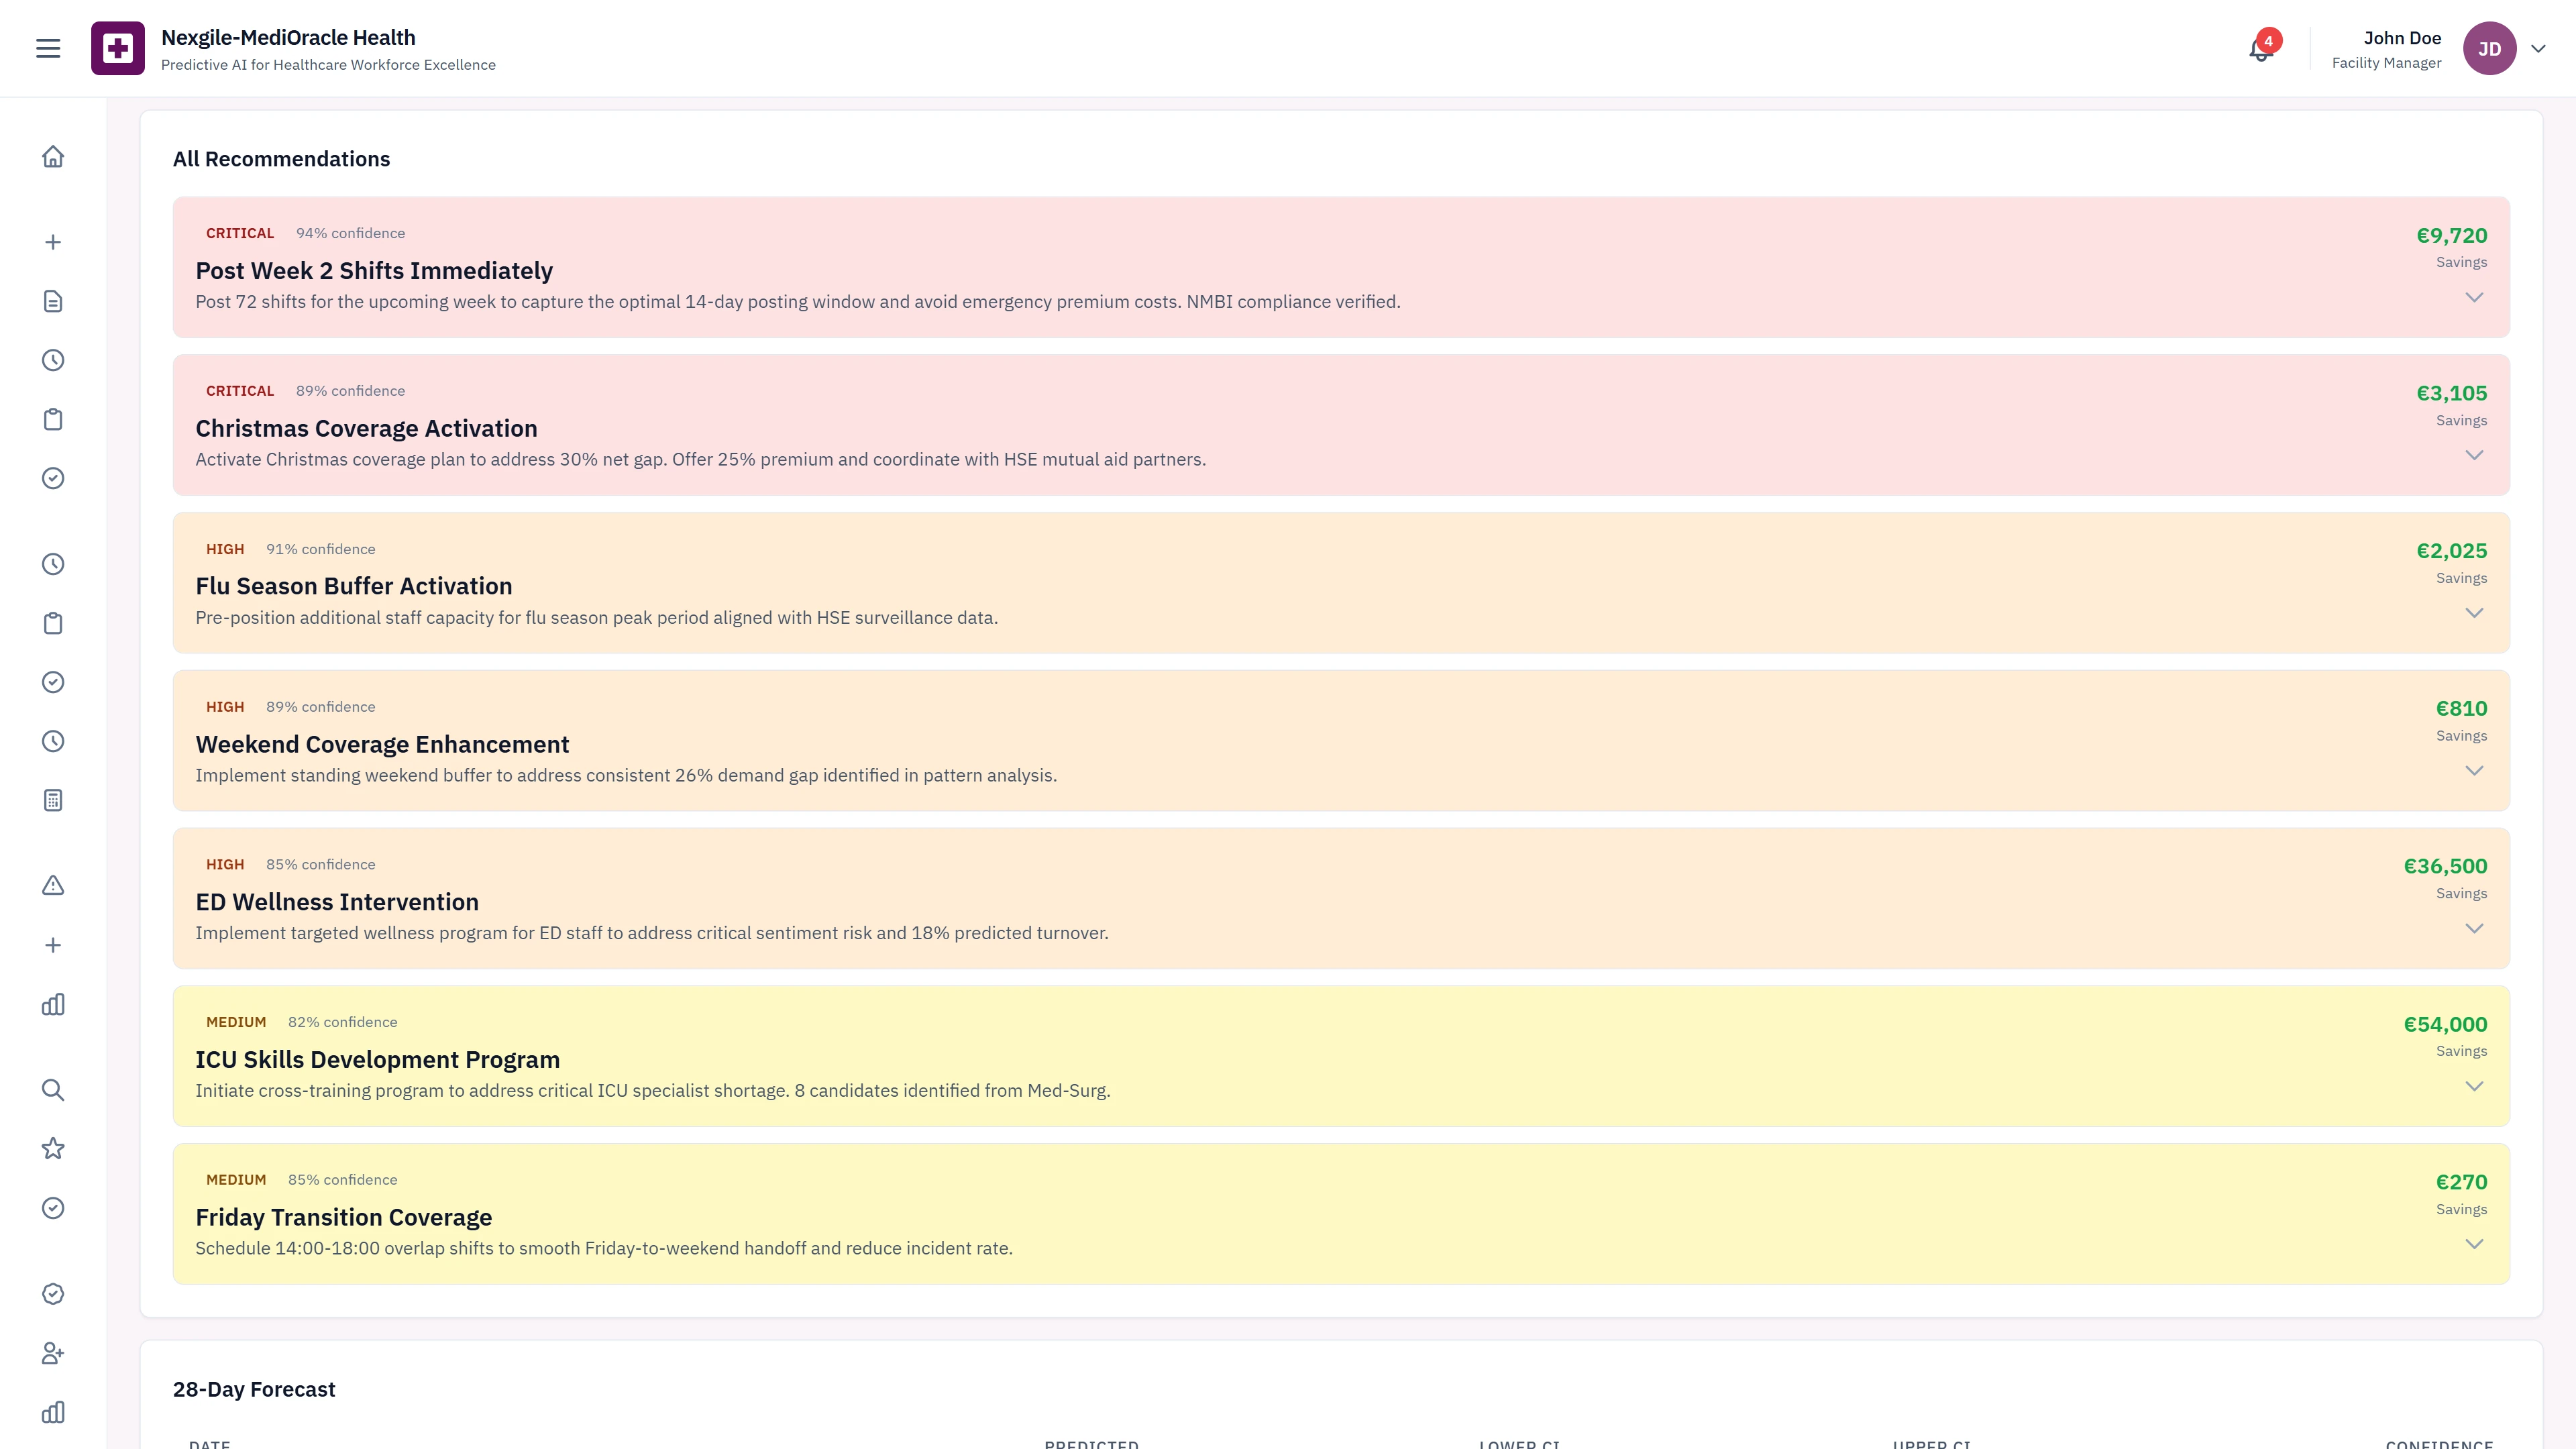Expand Friday Transition Coverage chevron
2576x1449 pixels.
[x=2473, y=1244]
